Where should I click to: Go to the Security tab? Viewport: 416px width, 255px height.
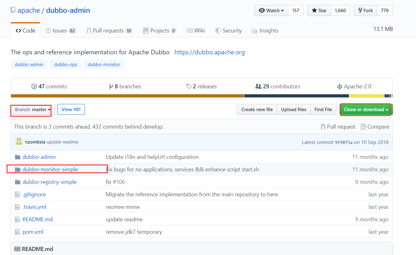(228, 31)
